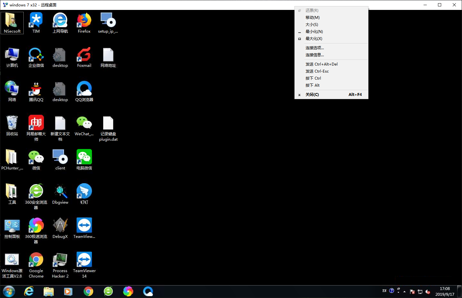Open the DebugX application icon
Image resolution: width=462 pixels, height=298 pixels.
click(60, 228)
